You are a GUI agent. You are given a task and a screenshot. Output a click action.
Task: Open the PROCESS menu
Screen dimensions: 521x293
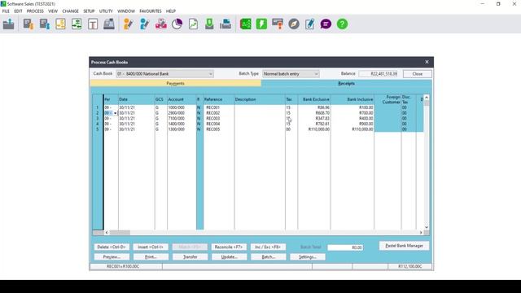coord(35,11)
